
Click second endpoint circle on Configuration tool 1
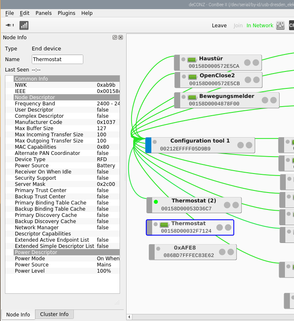[x=249, y=145]
